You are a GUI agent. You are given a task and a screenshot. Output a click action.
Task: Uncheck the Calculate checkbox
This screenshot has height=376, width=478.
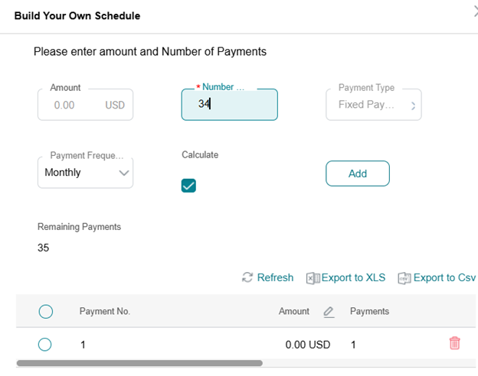pos(188,185)
